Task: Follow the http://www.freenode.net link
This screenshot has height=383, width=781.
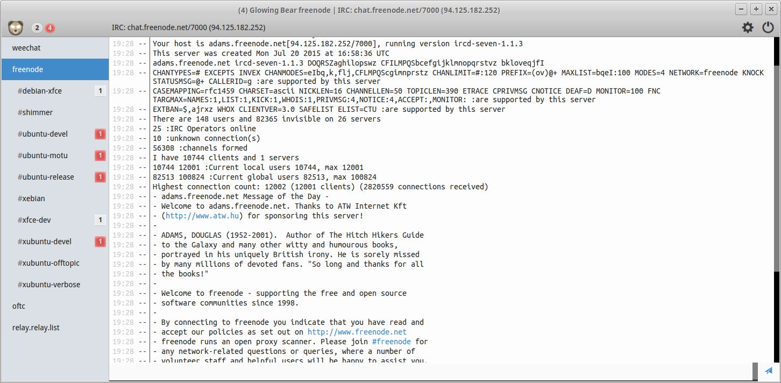Action: click(x=357, y=332)
